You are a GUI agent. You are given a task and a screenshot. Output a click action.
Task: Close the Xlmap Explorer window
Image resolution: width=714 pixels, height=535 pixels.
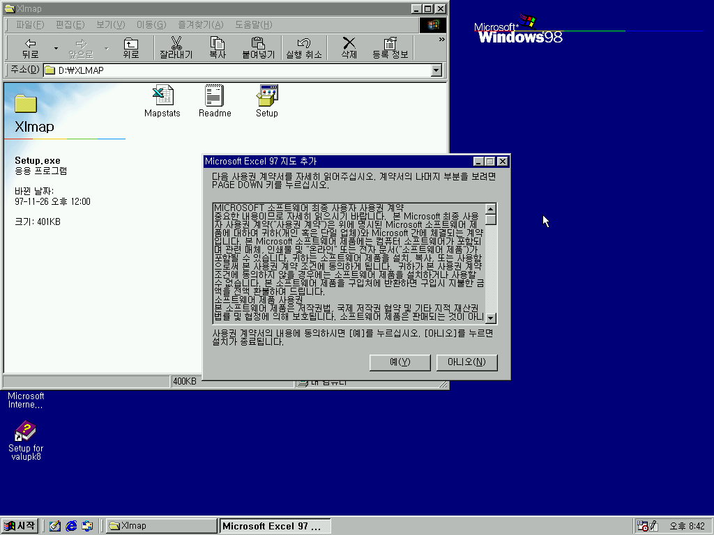[x=441, y=8]
